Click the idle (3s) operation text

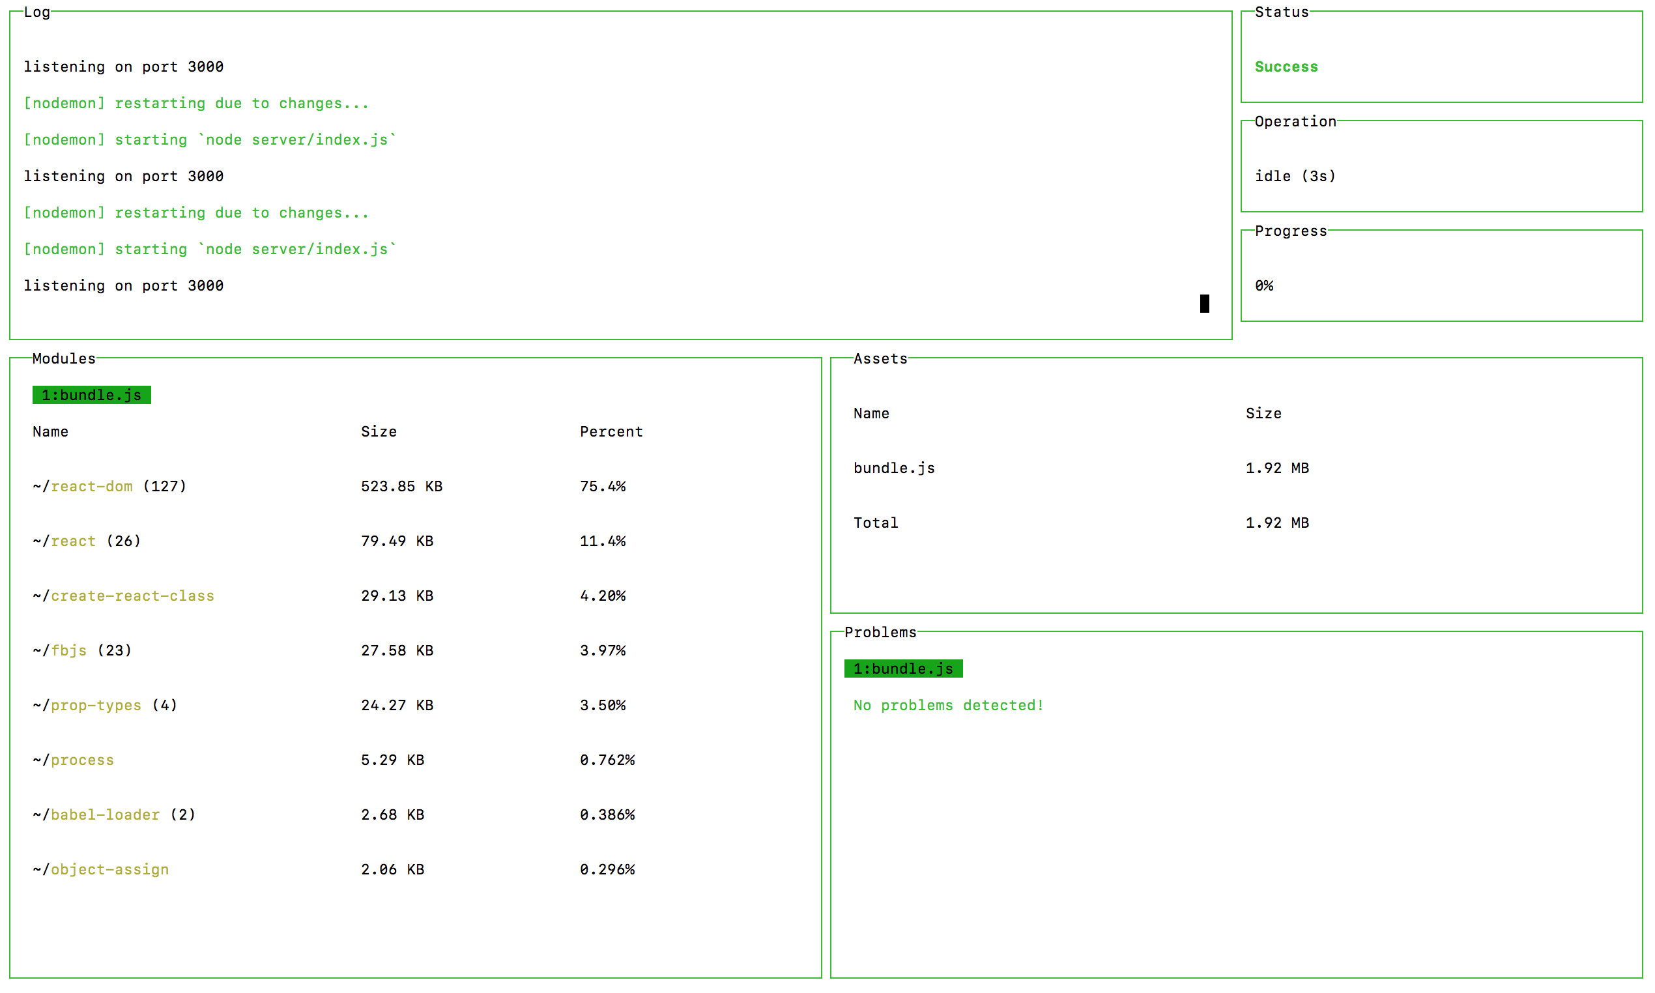coord(1295,176)
